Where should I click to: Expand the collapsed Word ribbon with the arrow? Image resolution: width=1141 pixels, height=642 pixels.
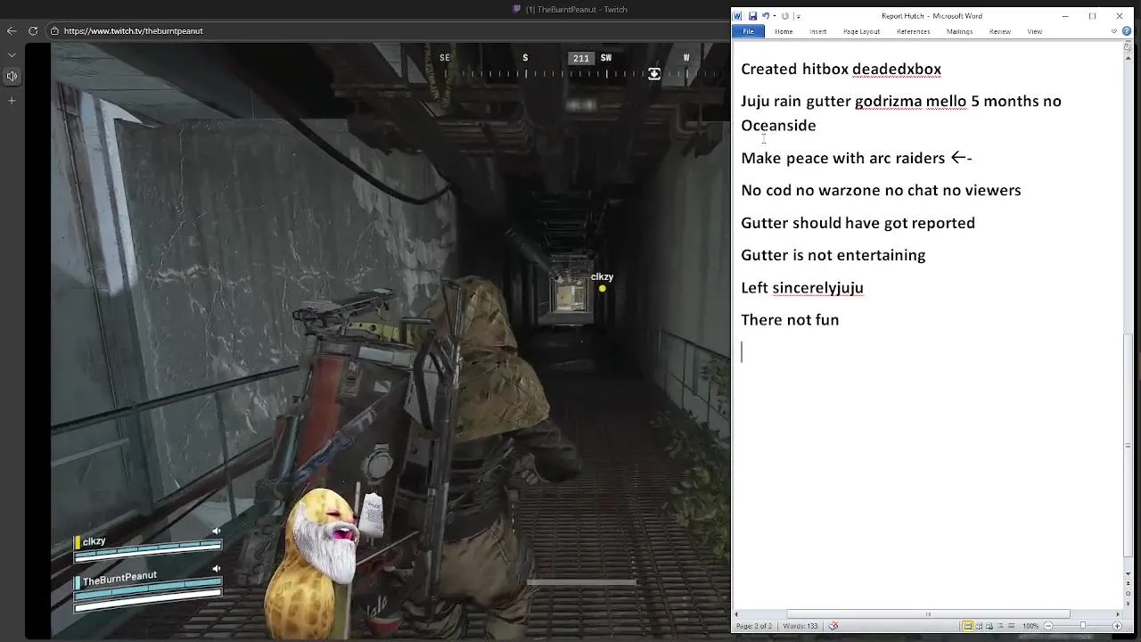tap(1114, 31)
